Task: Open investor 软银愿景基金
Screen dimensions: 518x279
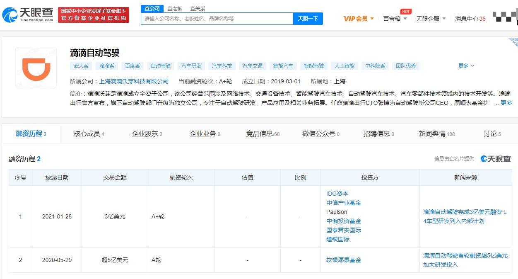Action: point(344,260)
